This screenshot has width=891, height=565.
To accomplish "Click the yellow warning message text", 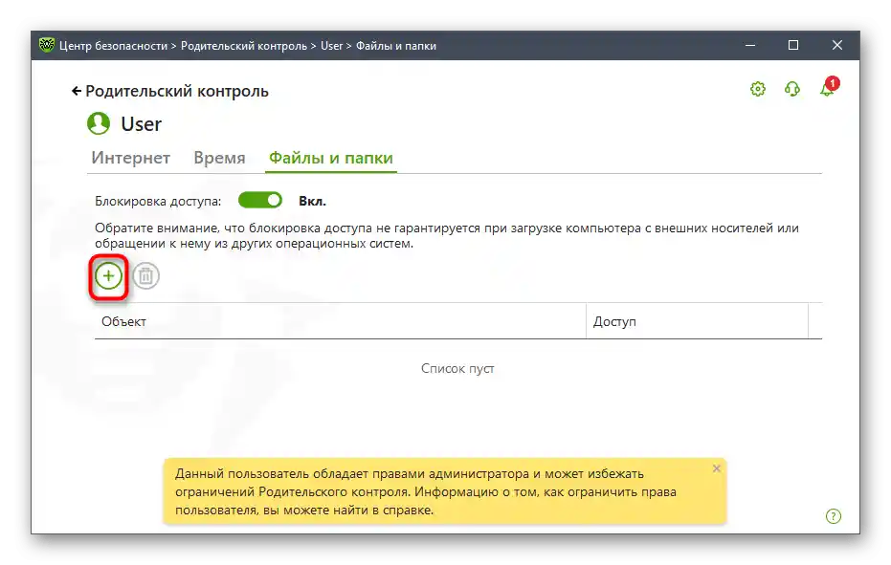I will (426, 491).
